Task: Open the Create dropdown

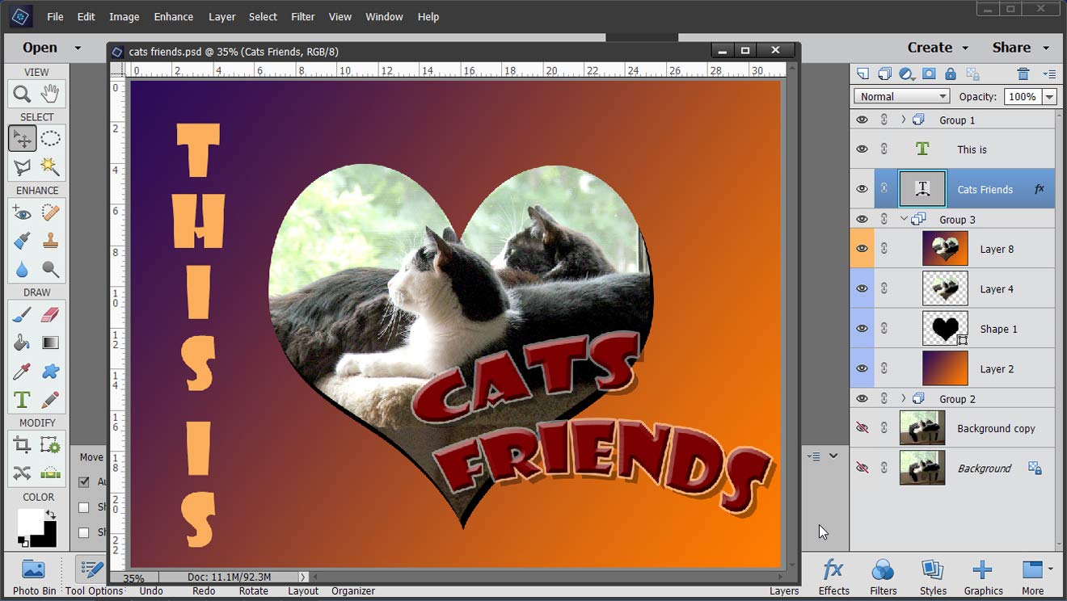Action: pos(937,48)
